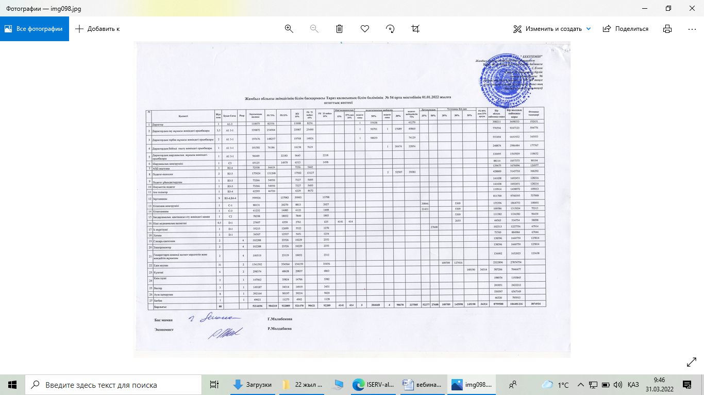
Task: Open Загрузки window from taskbar
Action: coord(253,385)
